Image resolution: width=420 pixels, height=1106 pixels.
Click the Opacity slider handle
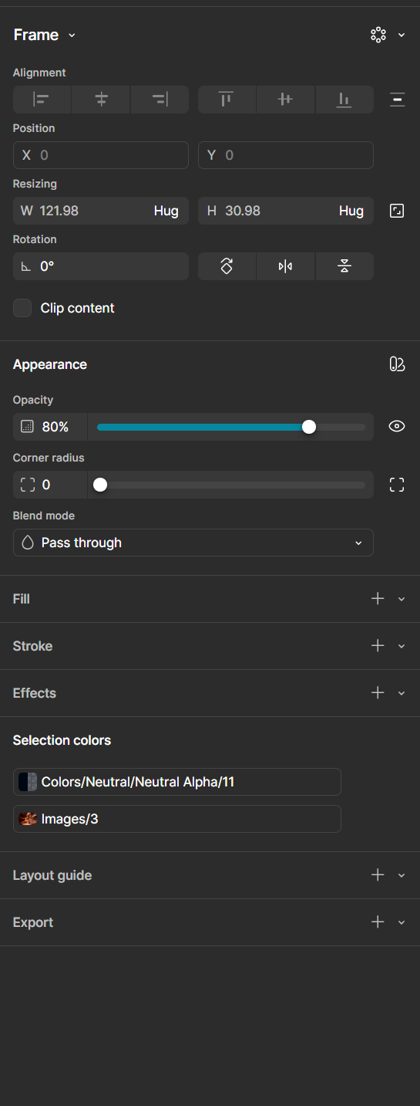[x=309, y=427]
